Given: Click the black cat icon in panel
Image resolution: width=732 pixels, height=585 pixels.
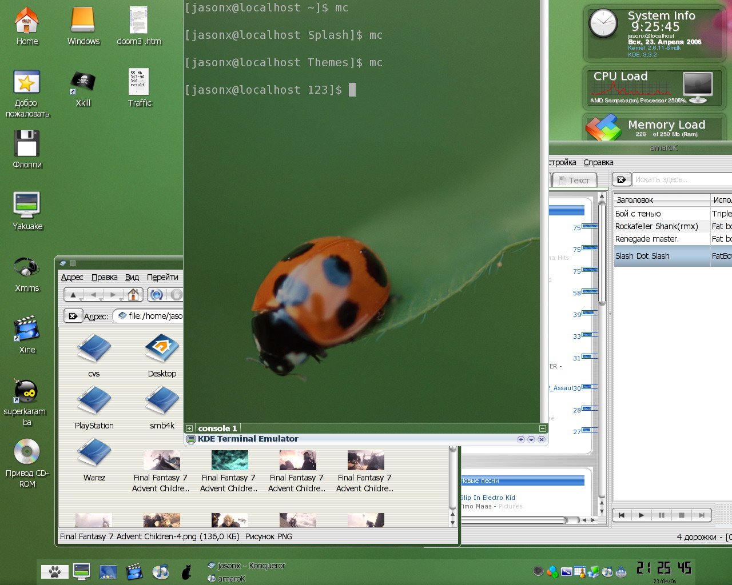Looking at the screenshot, I should pos(186,571).
